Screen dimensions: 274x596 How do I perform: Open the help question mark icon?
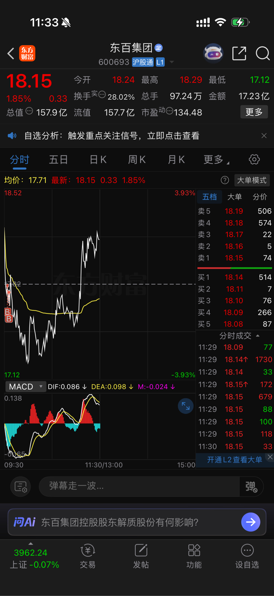pos(225,180)
